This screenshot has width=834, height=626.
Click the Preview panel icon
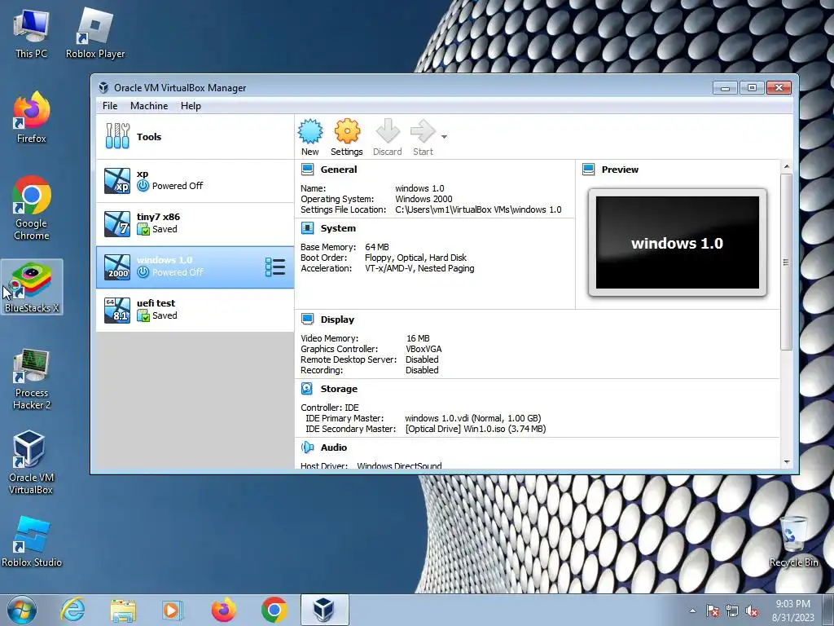click(x=588, y=170)
